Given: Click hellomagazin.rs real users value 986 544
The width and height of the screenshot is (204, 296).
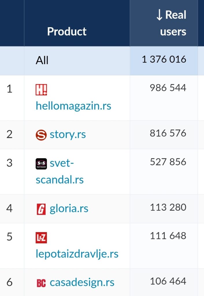Looking at the screenshot, I should (x=168, y=88).
